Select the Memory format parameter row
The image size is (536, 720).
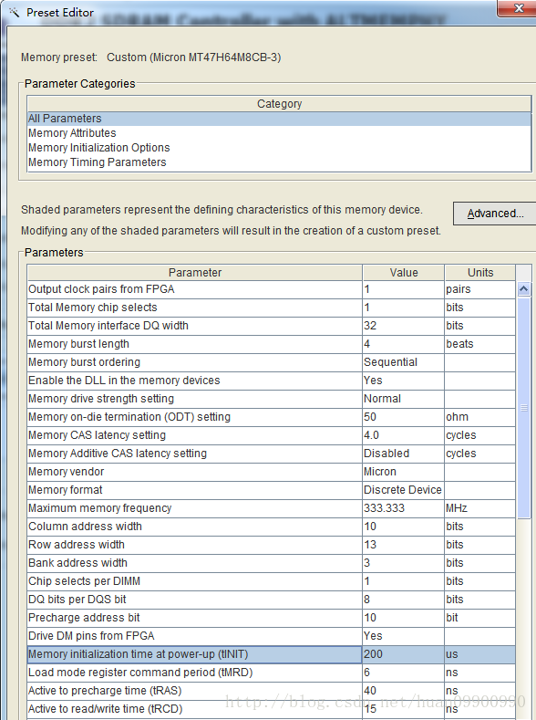(271, 490)
